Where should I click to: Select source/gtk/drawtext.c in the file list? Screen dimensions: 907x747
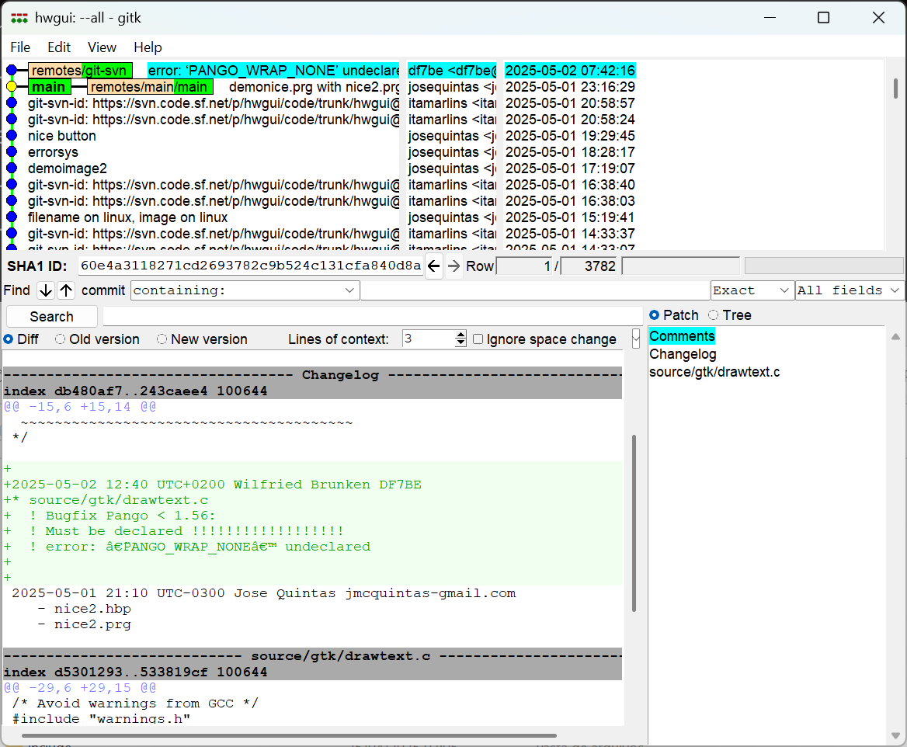pos(714,372)
